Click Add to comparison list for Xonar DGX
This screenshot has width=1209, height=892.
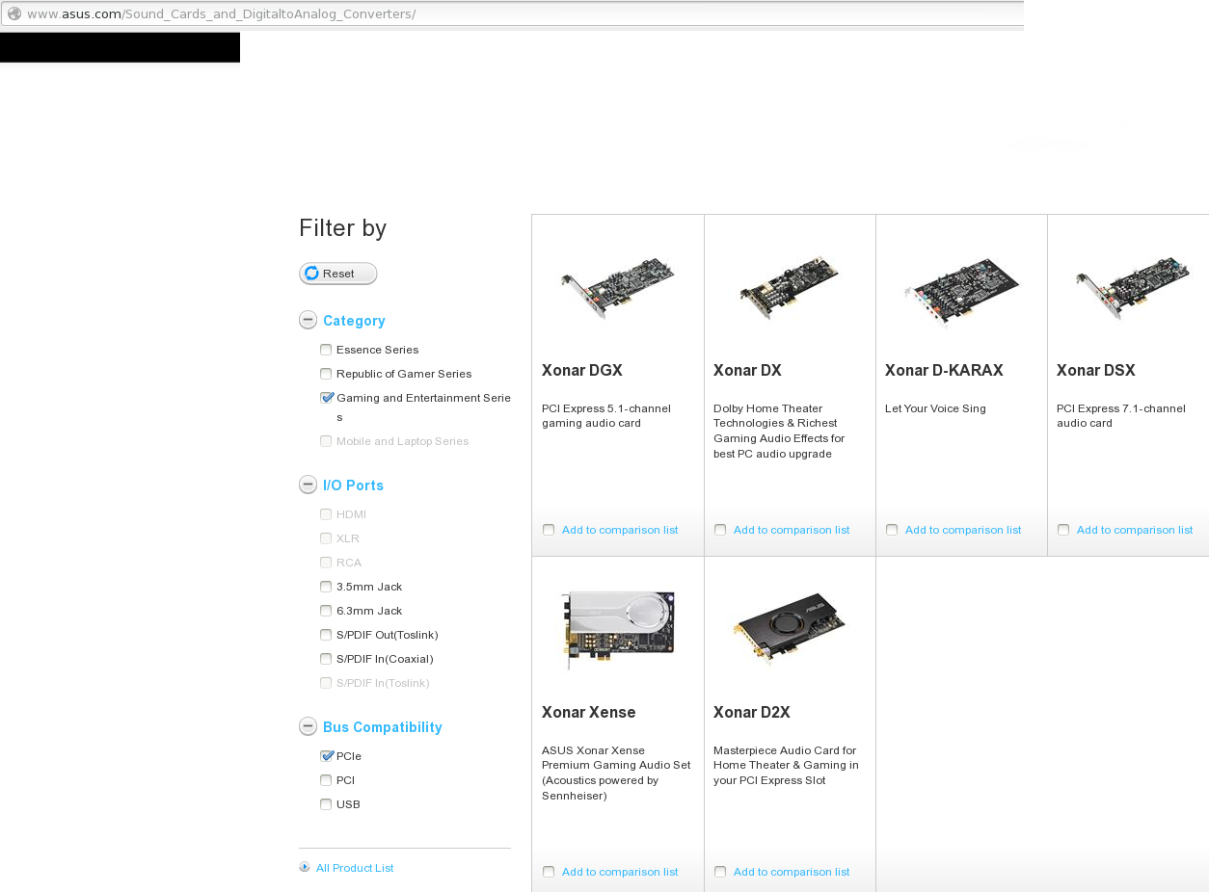[620, 530]
